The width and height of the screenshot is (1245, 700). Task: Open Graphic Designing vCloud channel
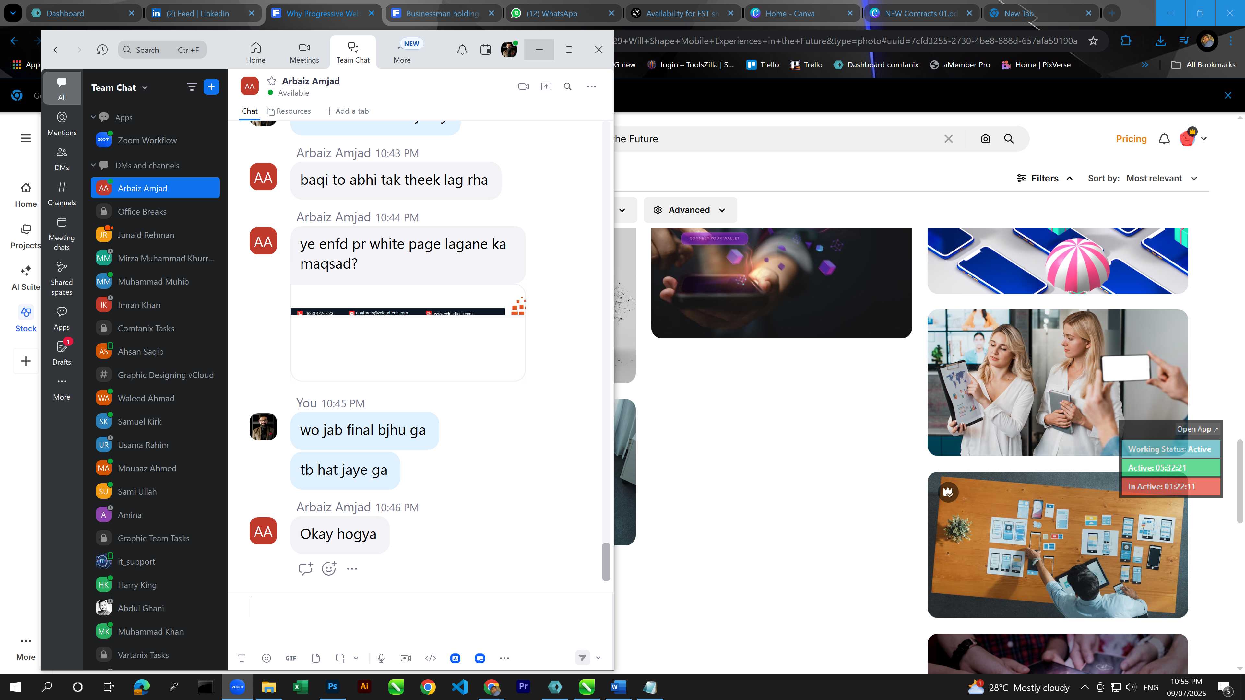pyautogui.click(x=155, y=375)
